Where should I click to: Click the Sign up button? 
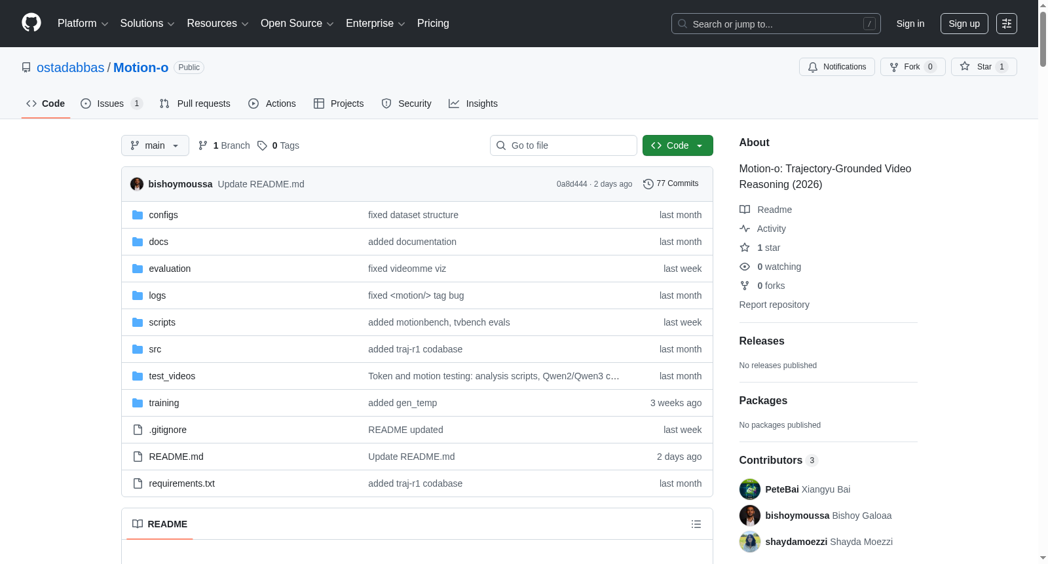pyautogui.click(x=964, y=24)
